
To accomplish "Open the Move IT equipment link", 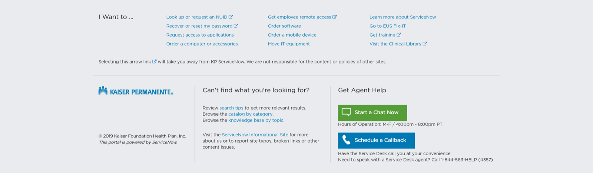I will [x=289, y=44].
